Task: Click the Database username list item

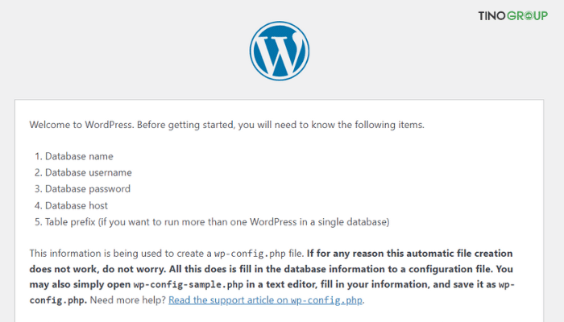Action: click(x=84, y=173)
